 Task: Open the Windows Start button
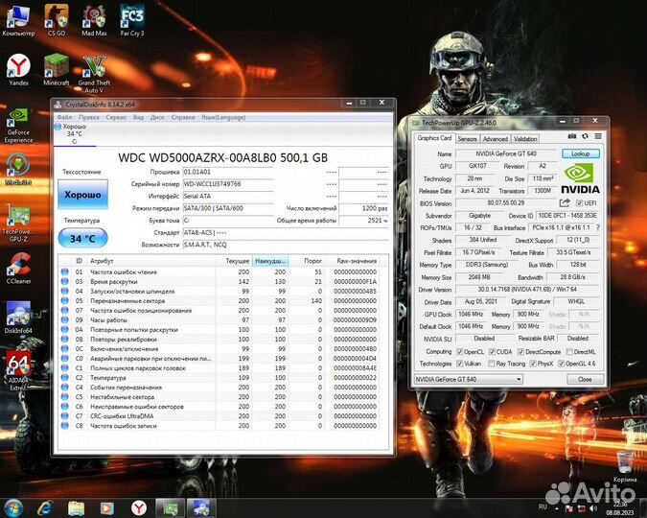click(13, 507)
